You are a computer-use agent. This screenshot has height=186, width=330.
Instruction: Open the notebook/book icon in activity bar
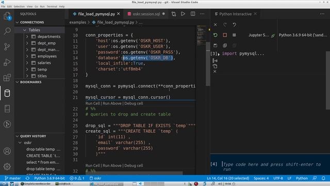click(7, 109)
